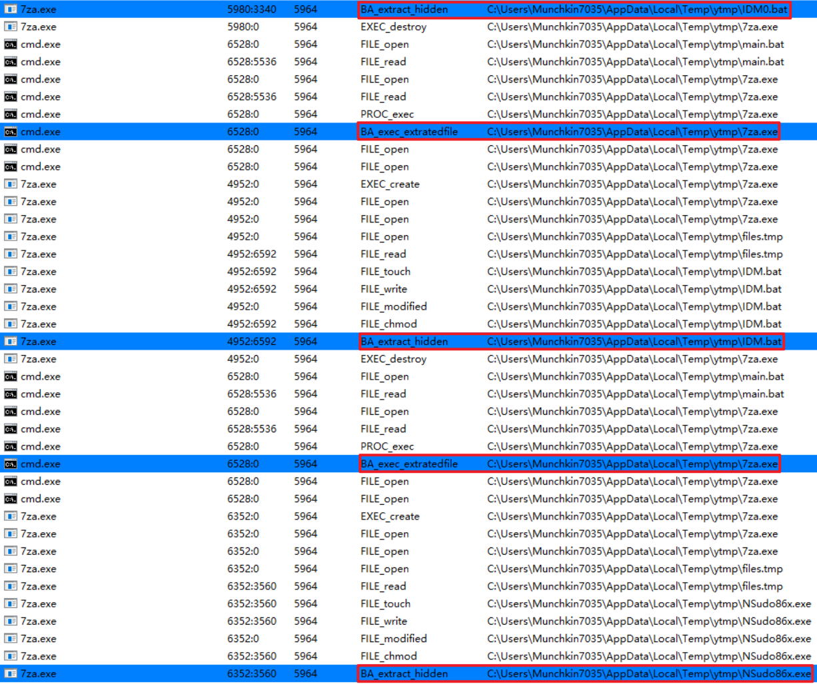Click the FILE_chmod event for NSudo86x.exe

(389, 656)
